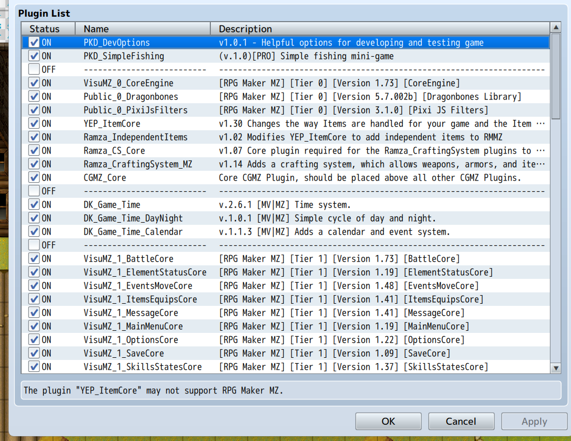Select the VisuMZ_1_EventsMoveCore plugin name
Screen dimensions: 571x441
[138, 286]
